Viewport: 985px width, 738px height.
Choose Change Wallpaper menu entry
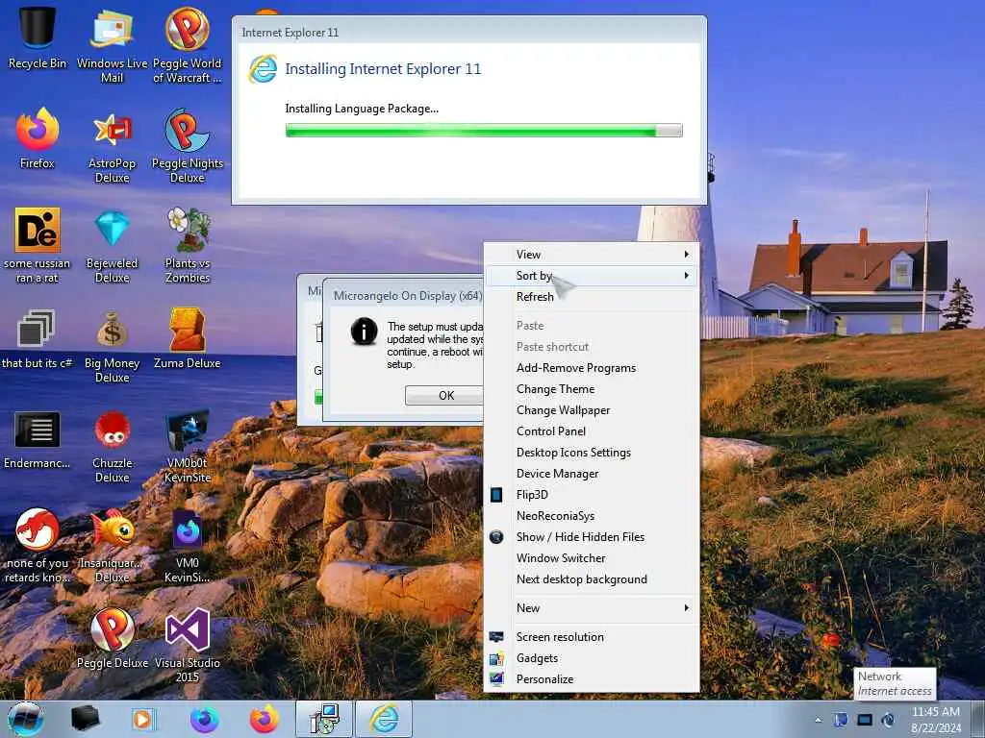pyautogui.click(x=592, y=410)
